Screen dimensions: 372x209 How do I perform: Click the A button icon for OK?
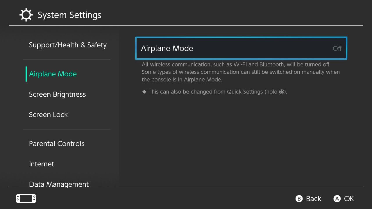[337, 199]
